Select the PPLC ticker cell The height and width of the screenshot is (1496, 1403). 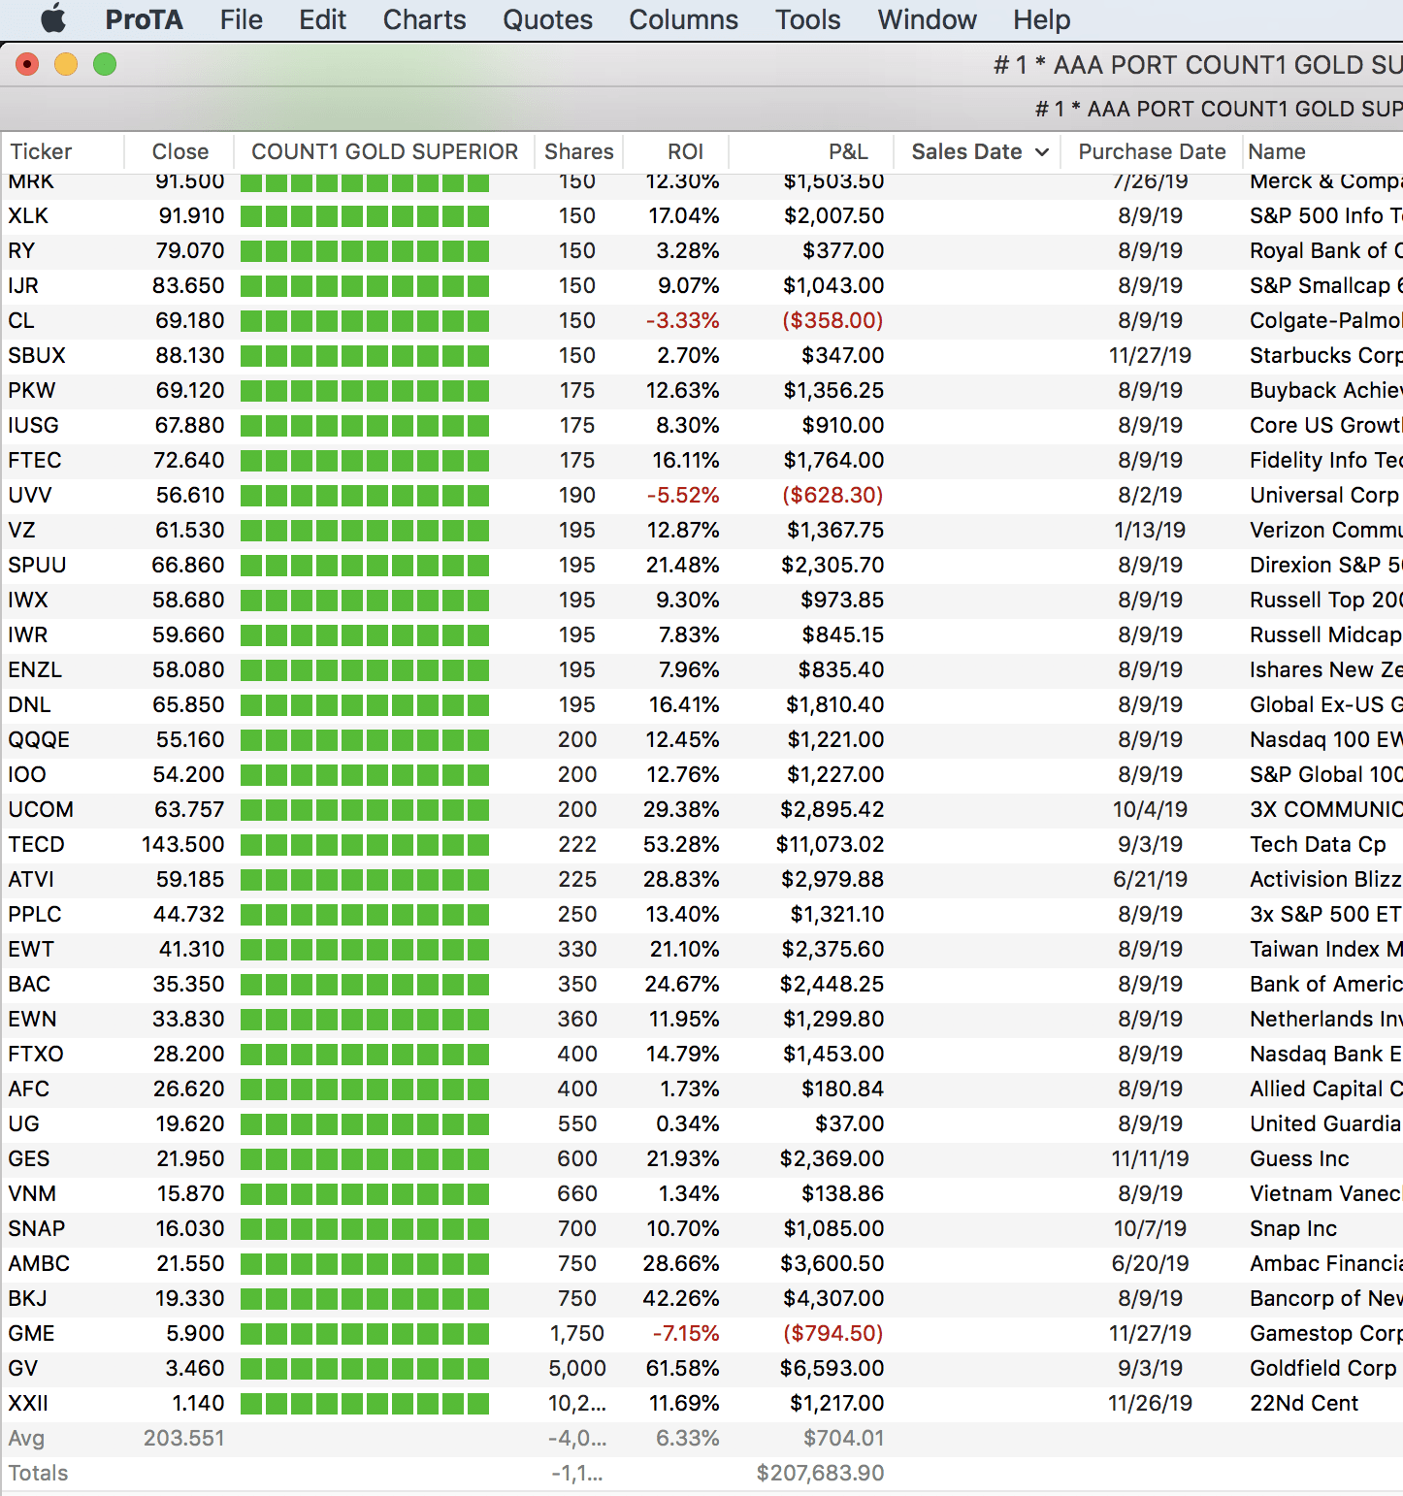click(x=35, y=914)
